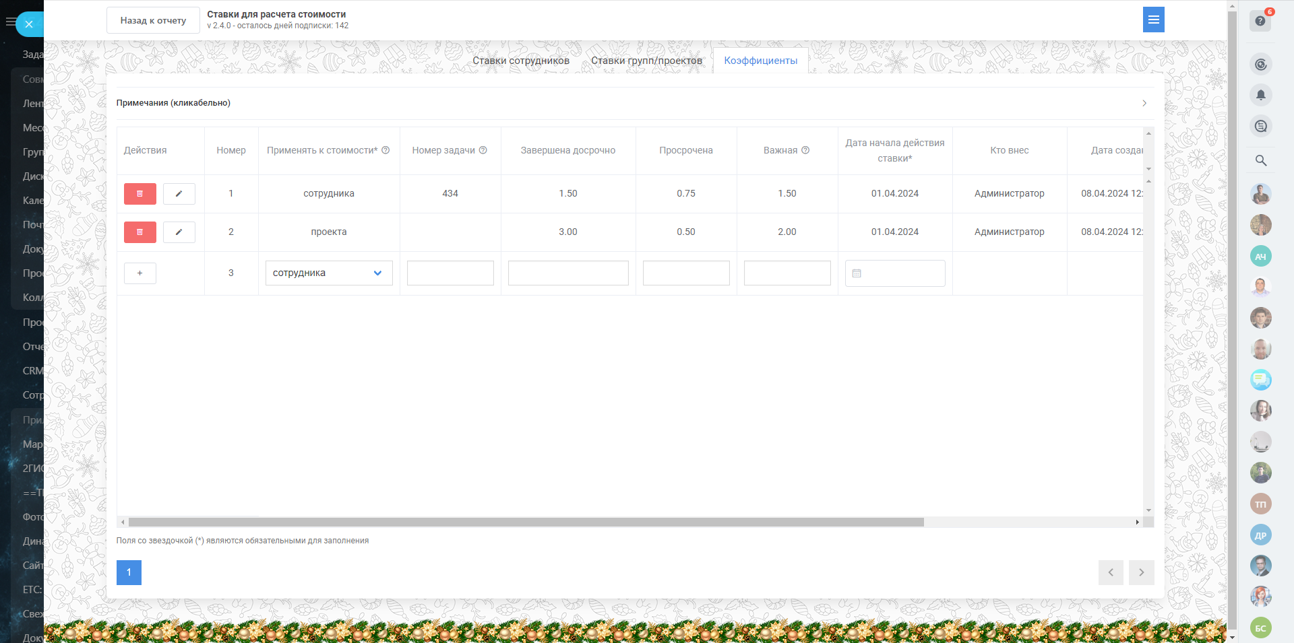Image resolution: width=1294 pixels, height=643 pixels.
Task: Click Назад к отчету button
Action: (153, 20)
